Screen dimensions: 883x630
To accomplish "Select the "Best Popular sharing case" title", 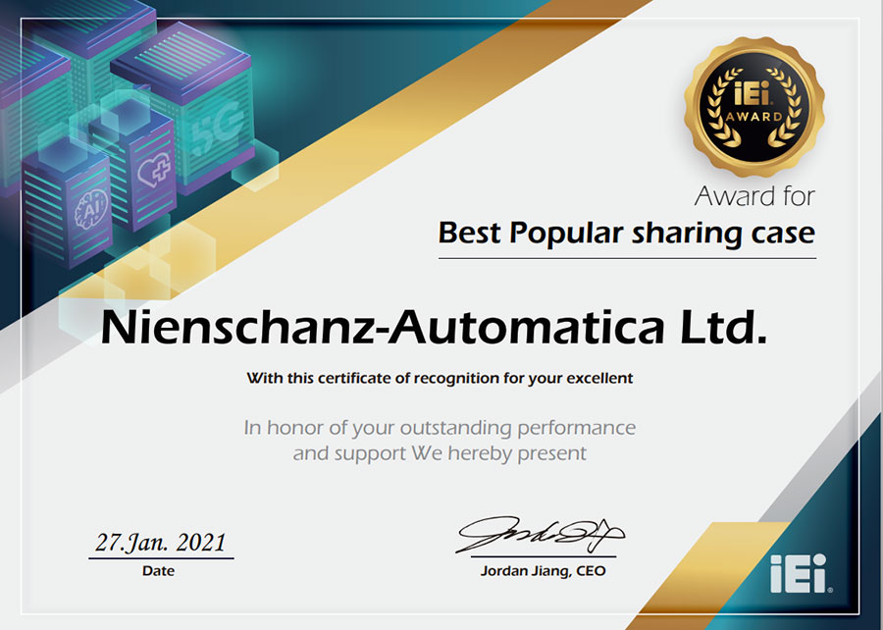I will (627, 234).
